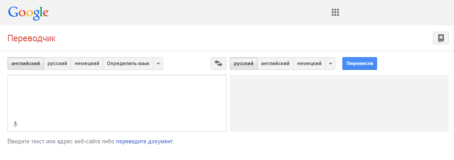Activate the microphone voice input icon
This screenshot has width=454, height=160.
tap(15, 124)
